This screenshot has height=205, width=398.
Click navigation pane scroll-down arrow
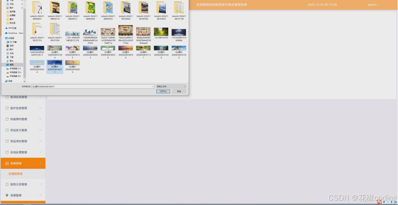click(x=24, y=81)
